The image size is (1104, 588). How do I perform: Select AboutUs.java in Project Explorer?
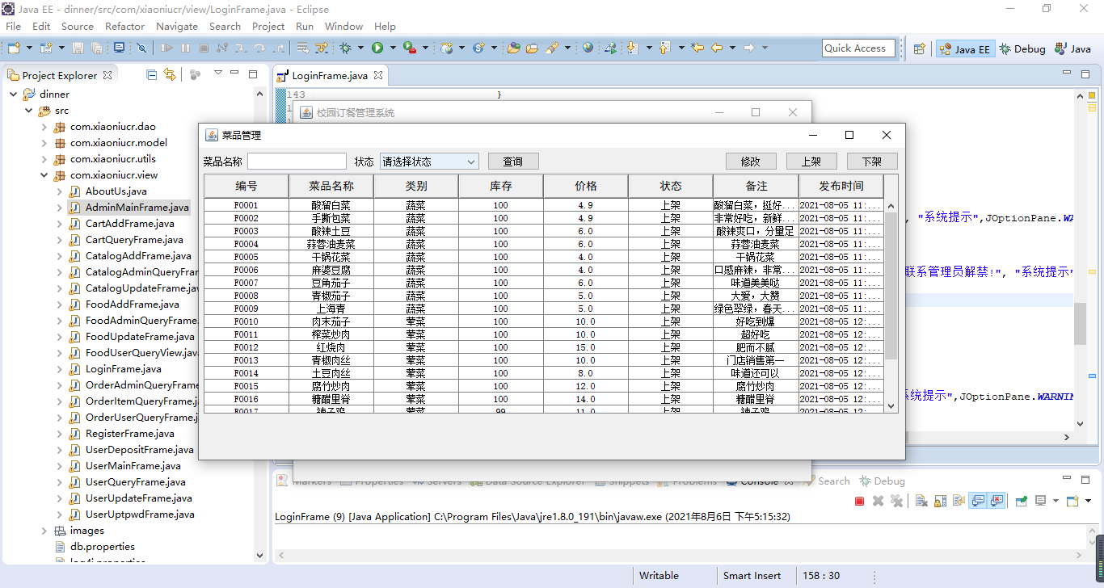116,191
